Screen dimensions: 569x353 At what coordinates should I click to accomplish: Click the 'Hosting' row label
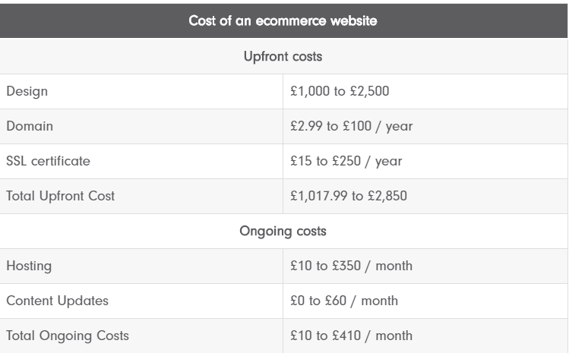[x=29, y=266]
